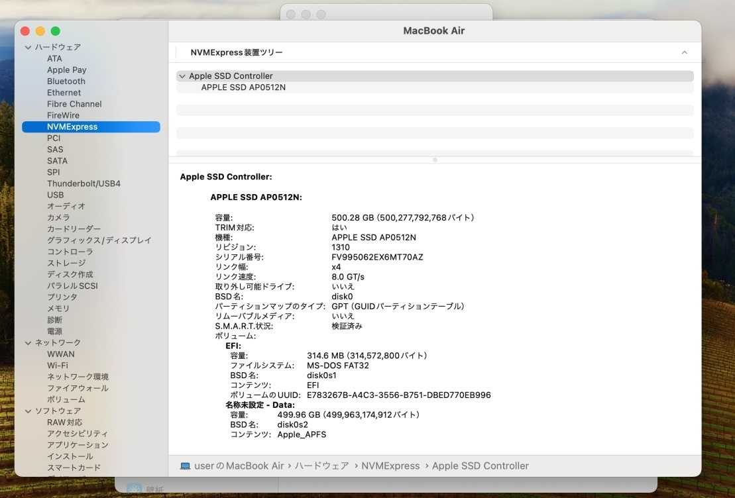Click the computer icon in path bar
This screenshot has width=735, height=498.
[185, 466]
